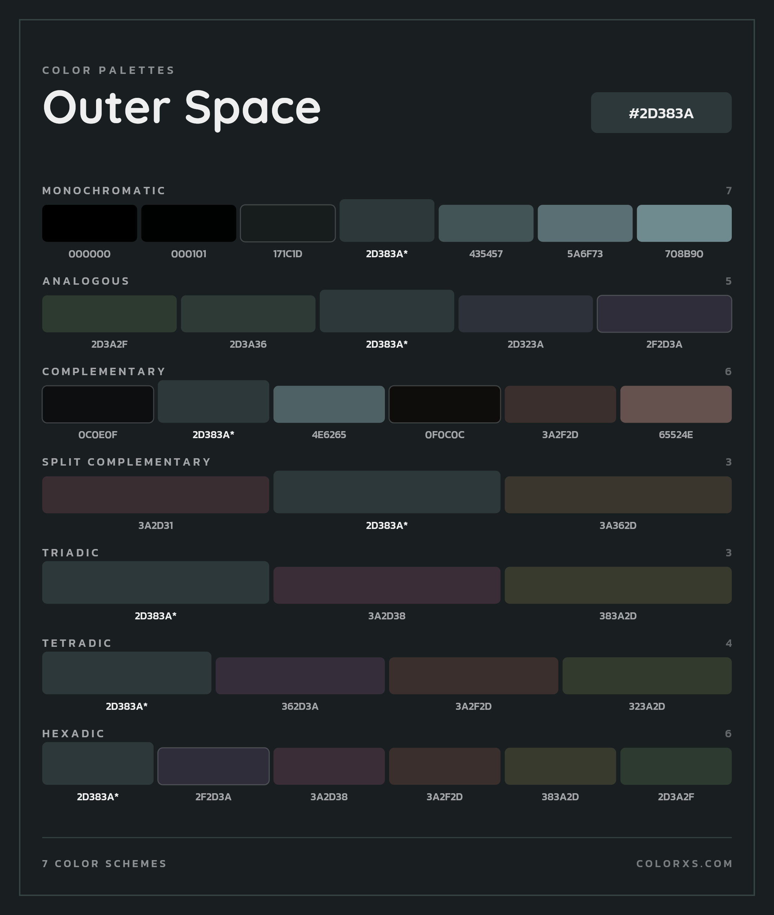Select the 3A2F2D swatch in Complementary row

click(x=560, y=404)
